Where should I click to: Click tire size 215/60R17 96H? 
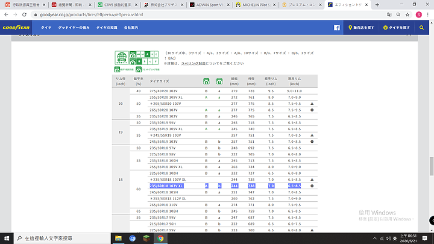coord(163,224)
